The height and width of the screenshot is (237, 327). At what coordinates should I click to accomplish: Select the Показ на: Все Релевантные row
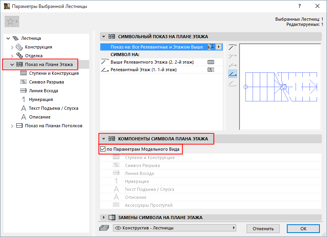pyautogui.click(x=162, y=47)
